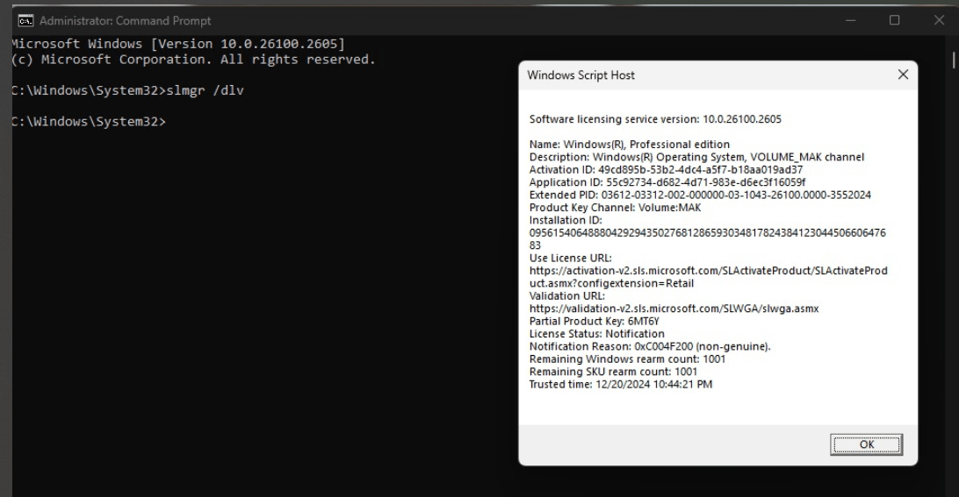Click the 'Windows Script Host' dialog title

[581, 75]
